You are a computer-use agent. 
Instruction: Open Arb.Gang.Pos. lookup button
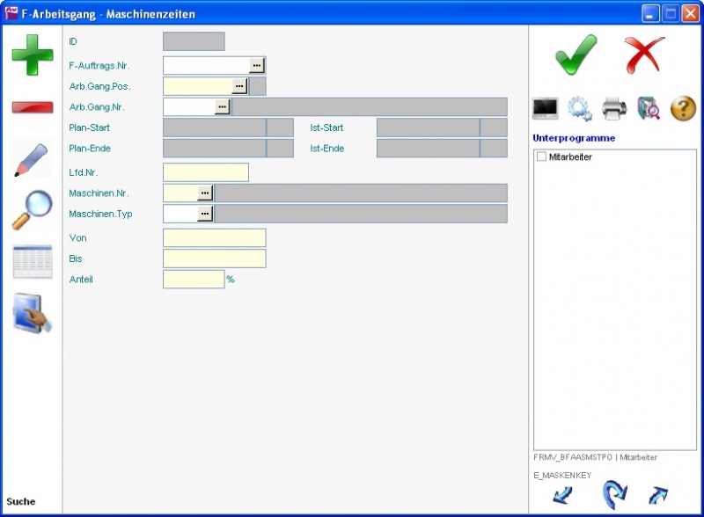coord(239,86)
